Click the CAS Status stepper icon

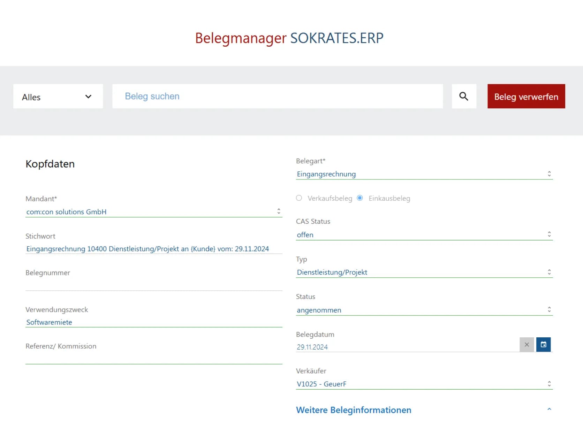(549, 234)
